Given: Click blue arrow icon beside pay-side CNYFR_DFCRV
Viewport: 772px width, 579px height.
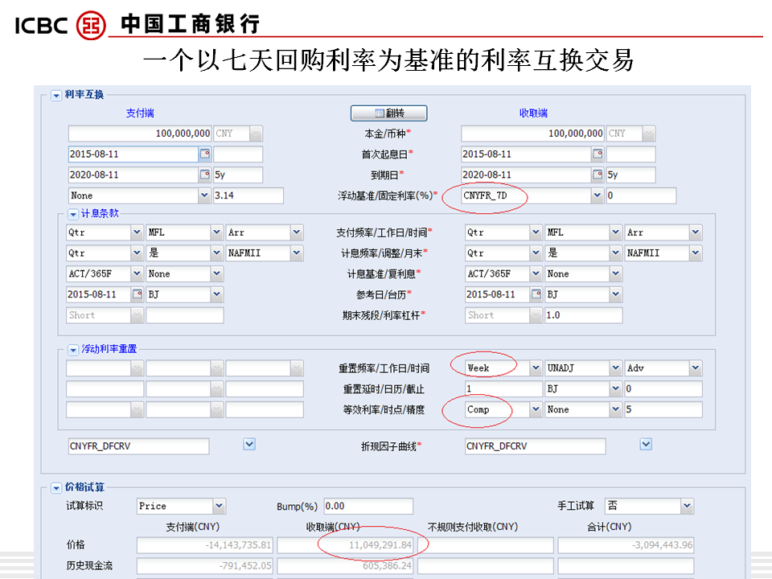Looking at the screenshot, I should 249,444.
